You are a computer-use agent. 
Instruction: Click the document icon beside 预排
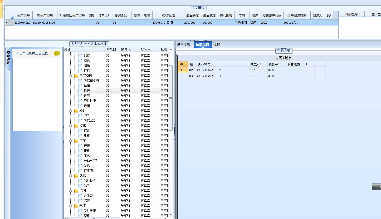(80, 146)
